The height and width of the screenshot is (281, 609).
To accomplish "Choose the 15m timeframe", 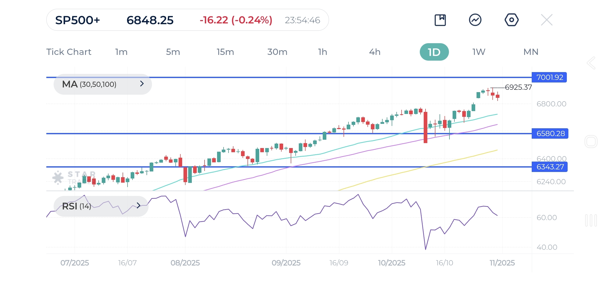I will click(x=225, y=52).
